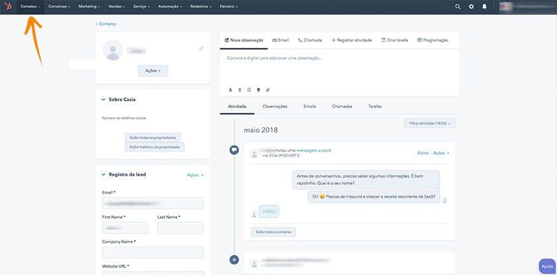Click the 'Antes de conversarmos' chat bubble
The height and width of the screenshot is (279, 557).
point(366,180)
